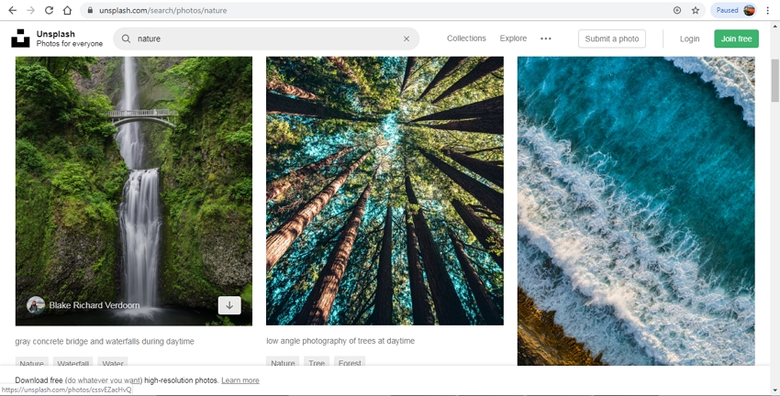
Task: Click the Join free button
Action: point(736,38)
